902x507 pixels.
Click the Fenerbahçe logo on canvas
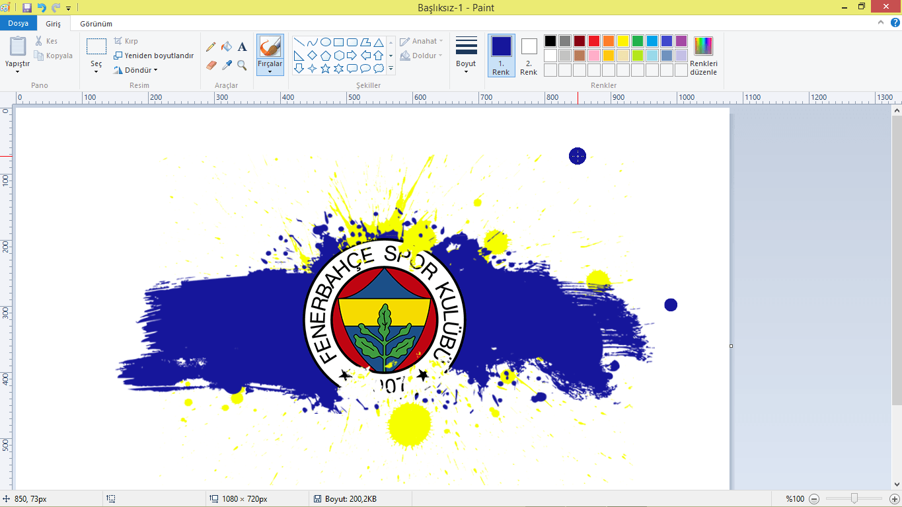pyautogui.click(x=385, y=320)
